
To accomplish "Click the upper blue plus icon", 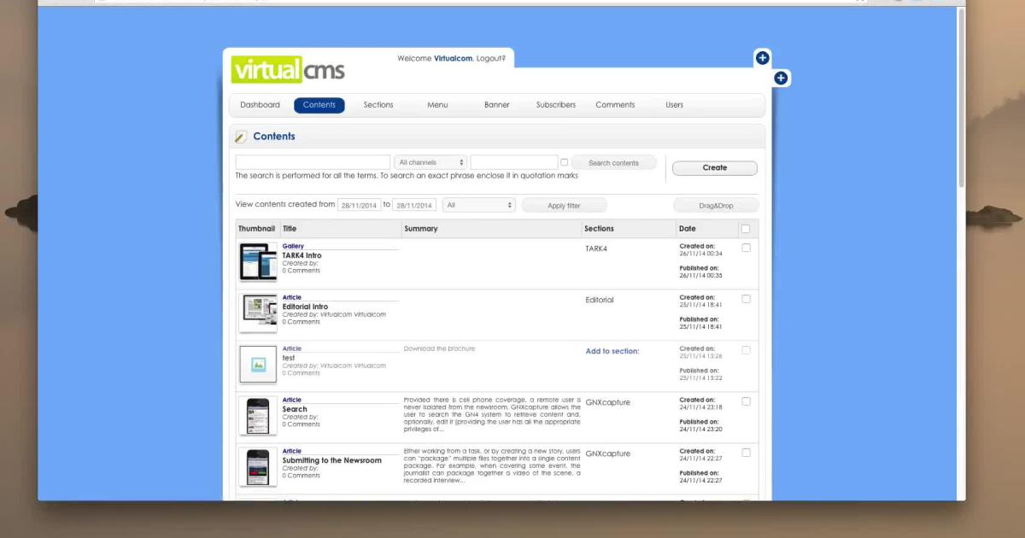I will pos(762,58).
